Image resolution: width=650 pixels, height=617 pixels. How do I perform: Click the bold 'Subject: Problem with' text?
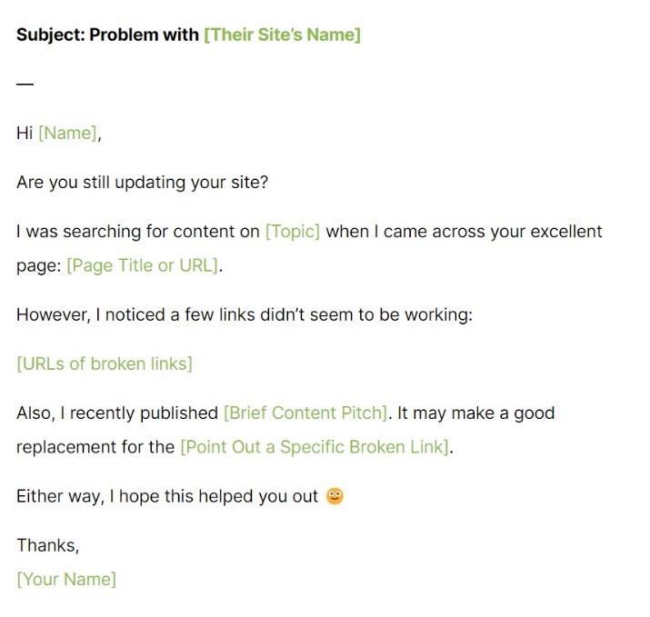(x=107, y=35)
